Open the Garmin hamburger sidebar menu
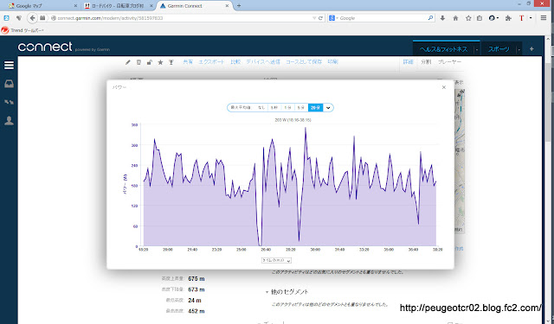 9,65
